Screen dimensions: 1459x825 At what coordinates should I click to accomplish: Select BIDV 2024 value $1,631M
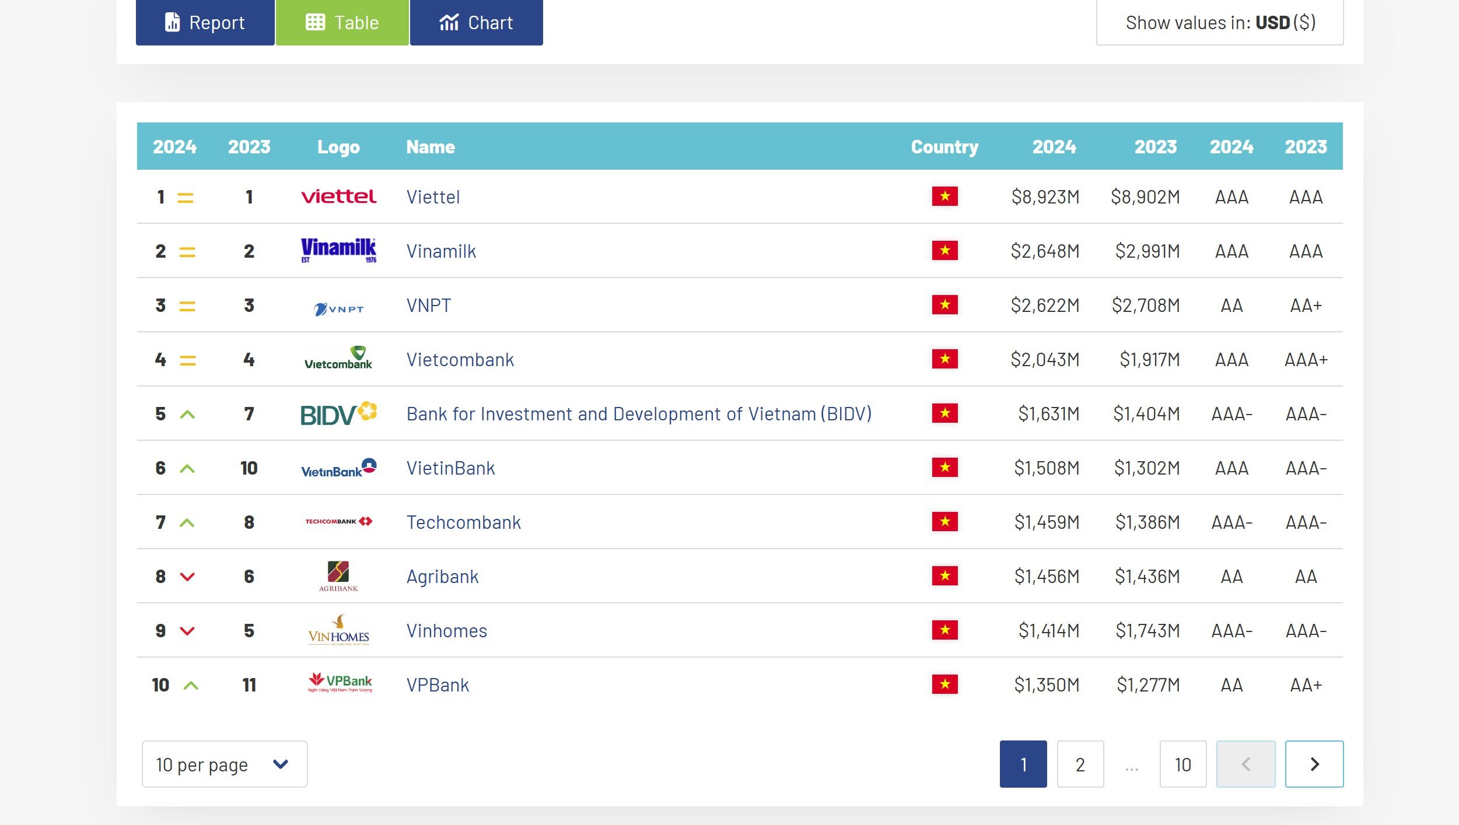[1049, 414]
